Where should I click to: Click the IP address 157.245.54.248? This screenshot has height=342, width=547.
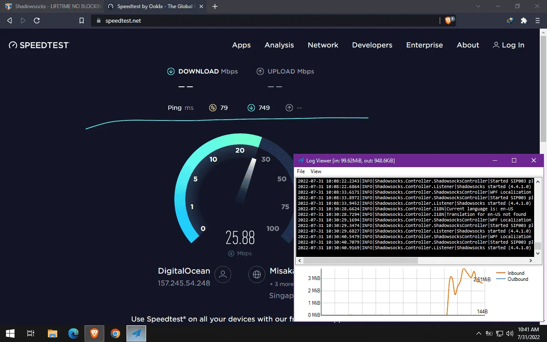pyautogui.click(x=184, y=283)
